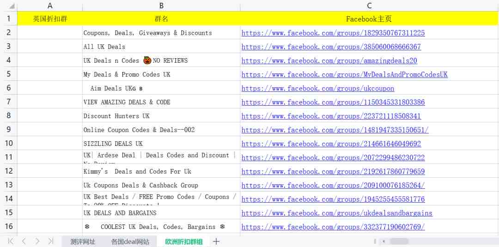The width and height of the screenshot is (499, 247).
Task: Select the 英国折扣群 header cell
Action: point(49,19)
